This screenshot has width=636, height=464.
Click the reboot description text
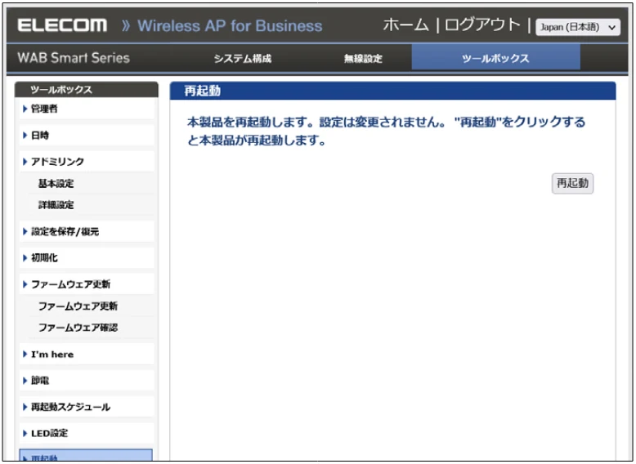coord(386,131)
